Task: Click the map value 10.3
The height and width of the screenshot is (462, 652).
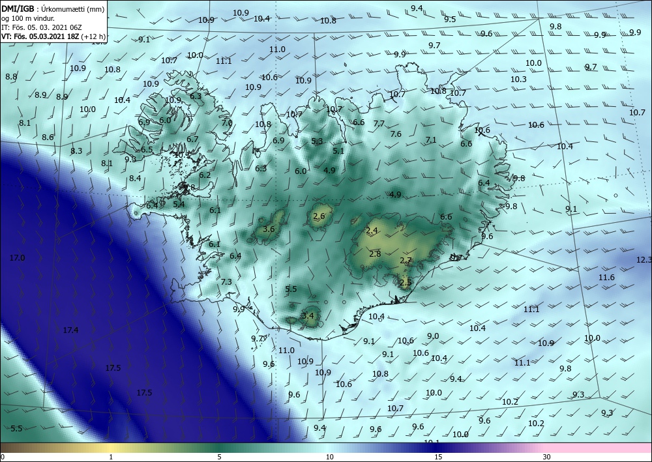Action: click(x=518, y=79)
